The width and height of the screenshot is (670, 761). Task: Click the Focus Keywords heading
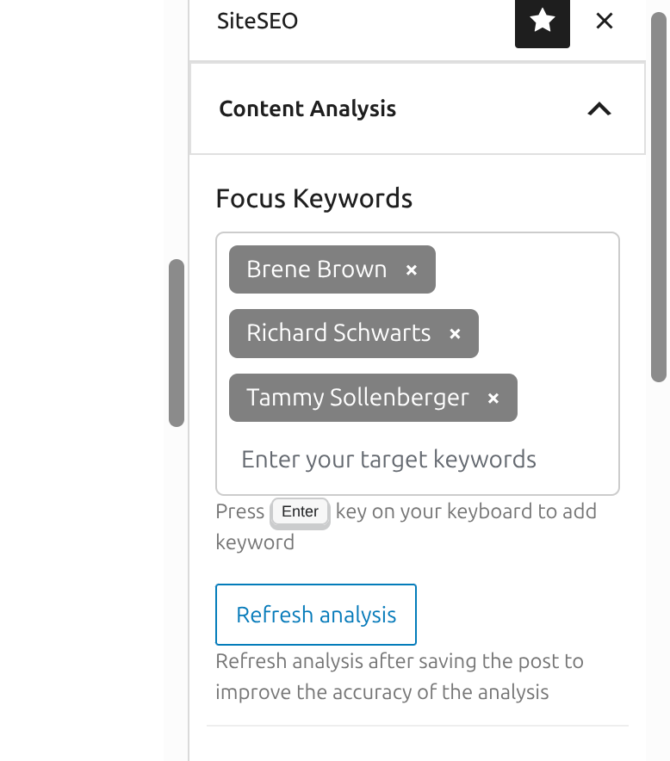pos(314,199)
